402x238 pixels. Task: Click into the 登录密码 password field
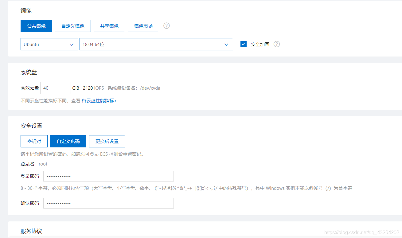[x=108, y=176]
